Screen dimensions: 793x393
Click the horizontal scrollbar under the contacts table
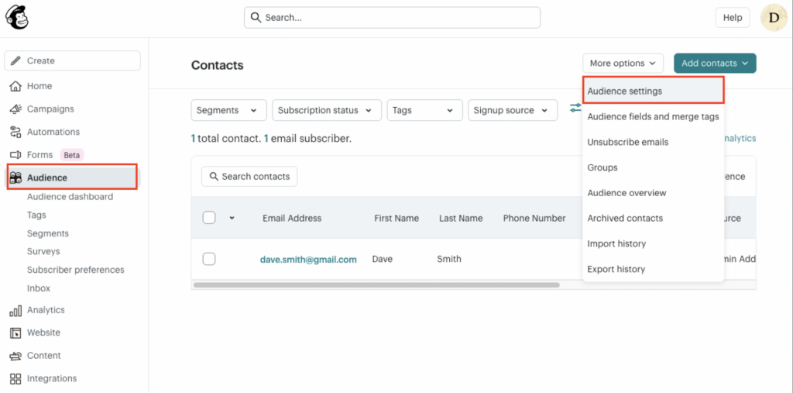click(x=376, y=285)
